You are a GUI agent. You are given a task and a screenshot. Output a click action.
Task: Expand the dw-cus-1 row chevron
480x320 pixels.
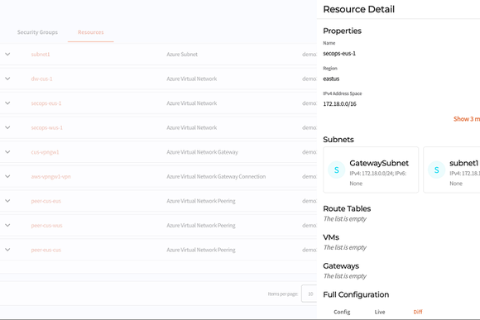click(x=7, y=79)
